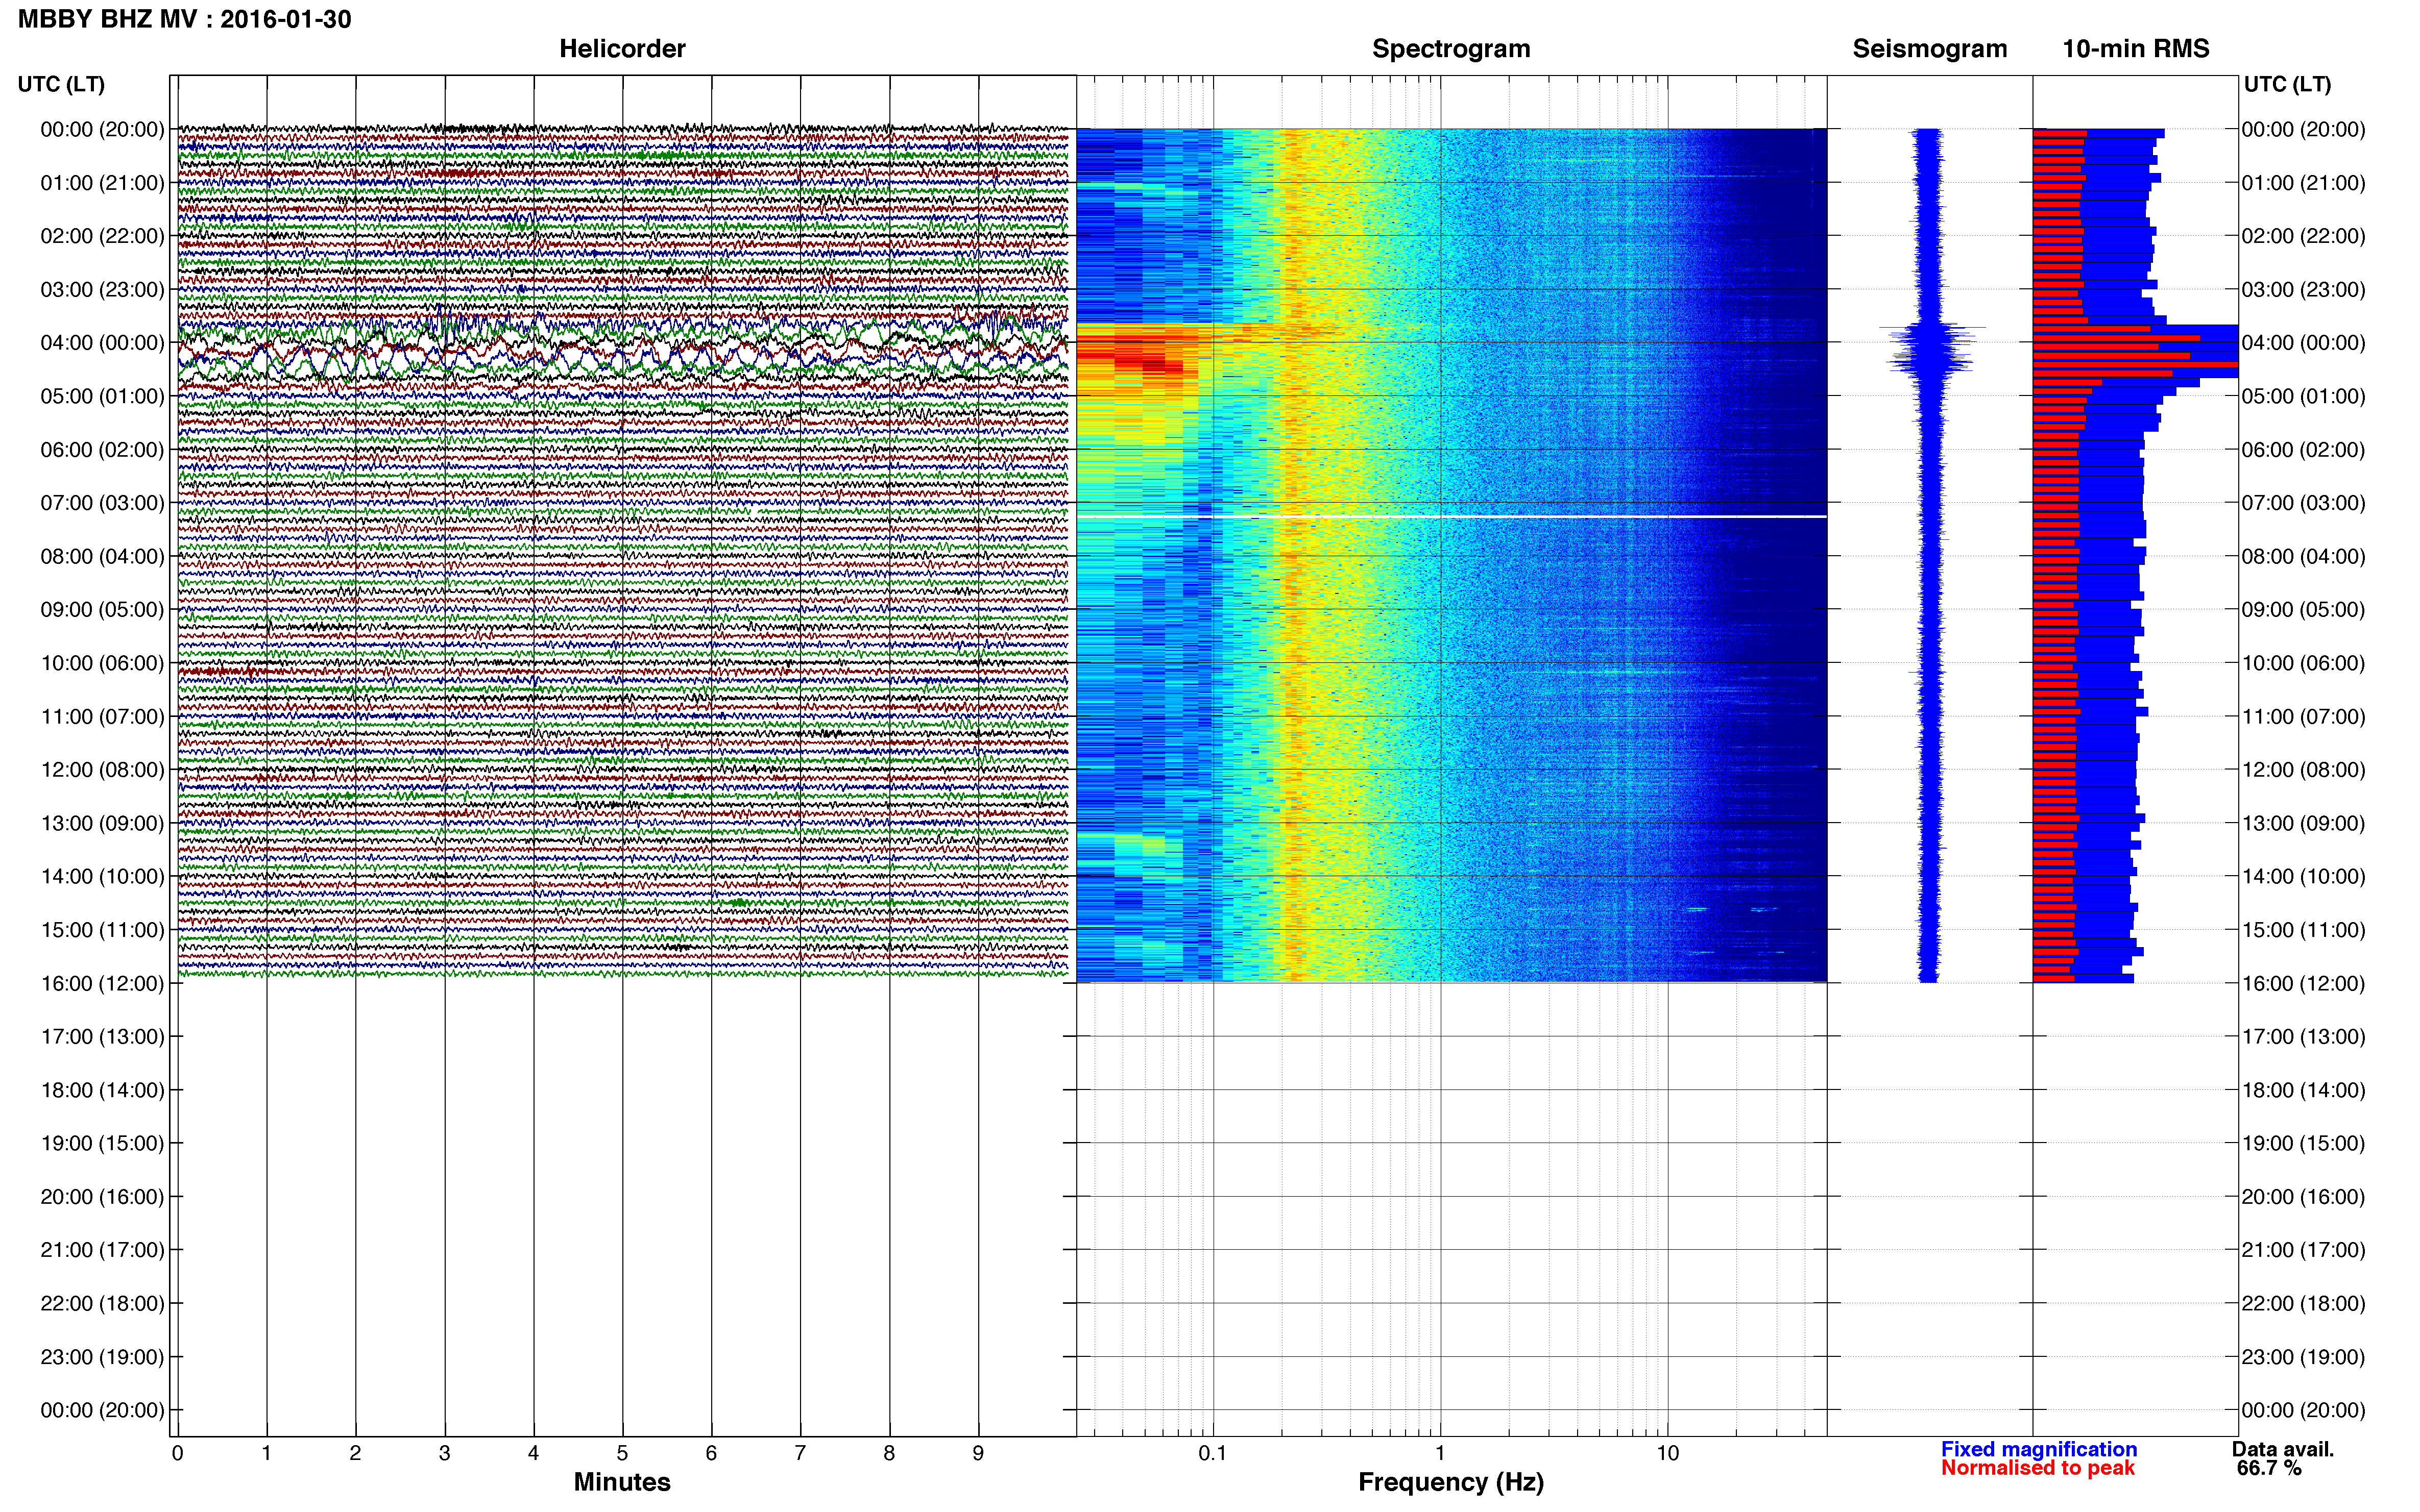Select the 'Frequency (Hz)' axis title

tap(1450, 1482)
